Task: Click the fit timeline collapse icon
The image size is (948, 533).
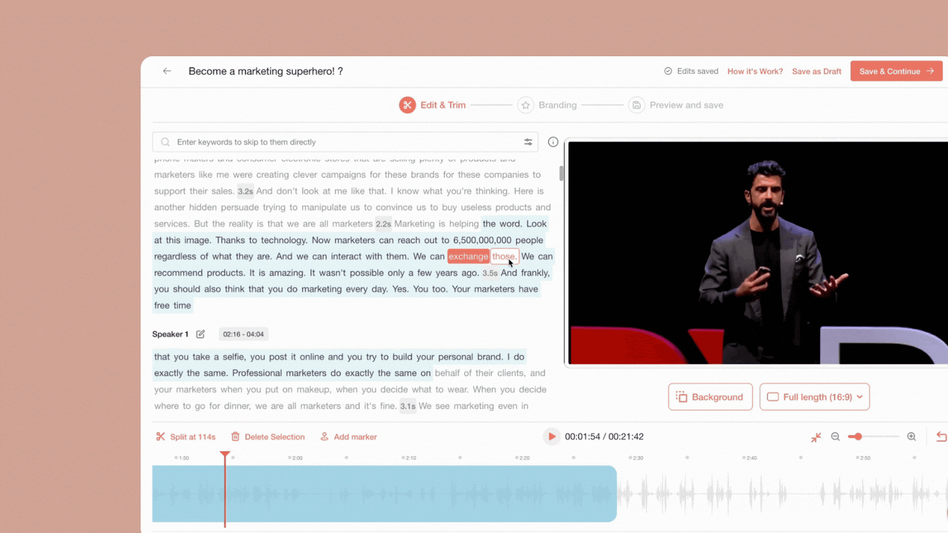Action: pos(816,437)
